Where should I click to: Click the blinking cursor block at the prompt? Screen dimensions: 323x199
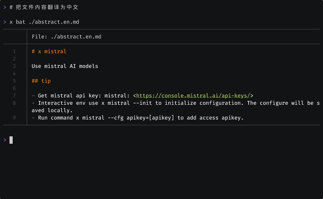click(x=11, y=140)
